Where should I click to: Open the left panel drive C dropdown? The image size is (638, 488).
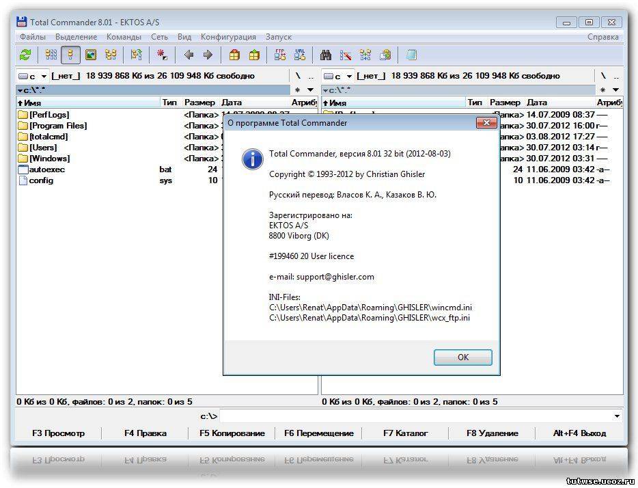pos(33,76)
